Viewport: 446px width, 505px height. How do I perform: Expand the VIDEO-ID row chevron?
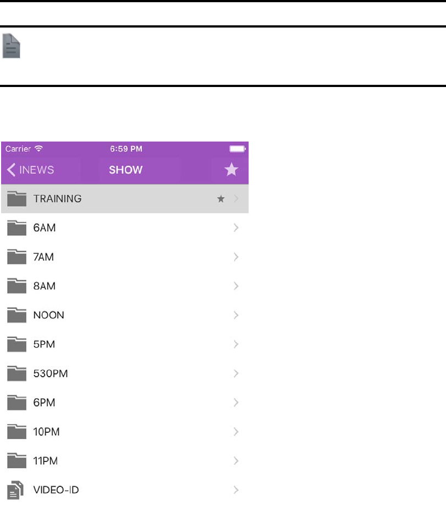coord(236,490)
